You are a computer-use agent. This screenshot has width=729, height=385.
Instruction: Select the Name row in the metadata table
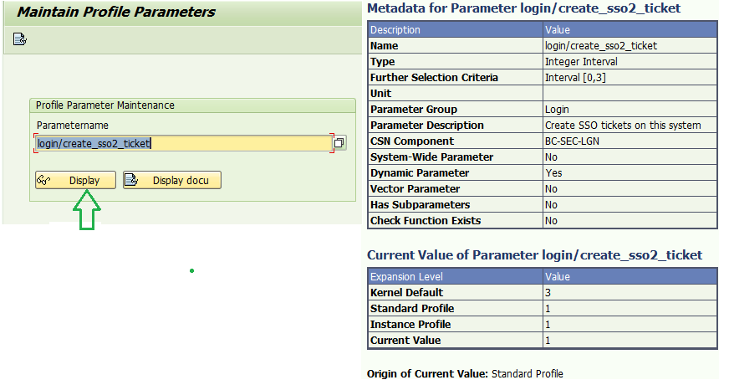[454, 46]
